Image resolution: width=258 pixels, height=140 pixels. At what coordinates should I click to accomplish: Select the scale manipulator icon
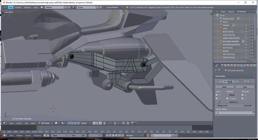coord(78,123)
